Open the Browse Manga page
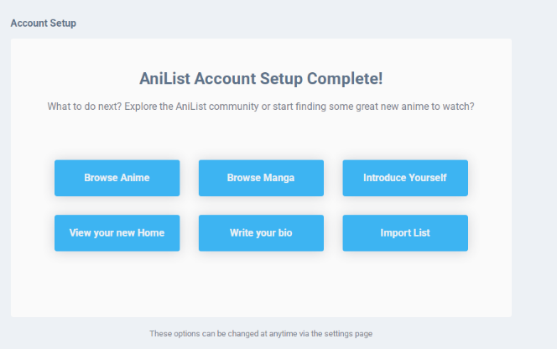This screenshot has width=557, height=349. (261, 178)
